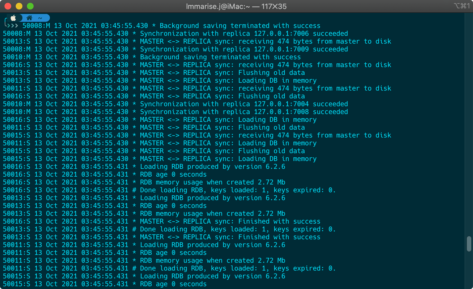Click the 50011:S RDB age 0 seconds line
This screenshot has height=289, width=473.
point(105,253)
